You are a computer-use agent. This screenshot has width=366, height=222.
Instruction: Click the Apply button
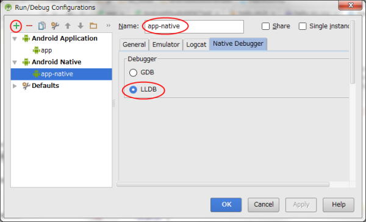pyautogui.click(x=301, y=205)
